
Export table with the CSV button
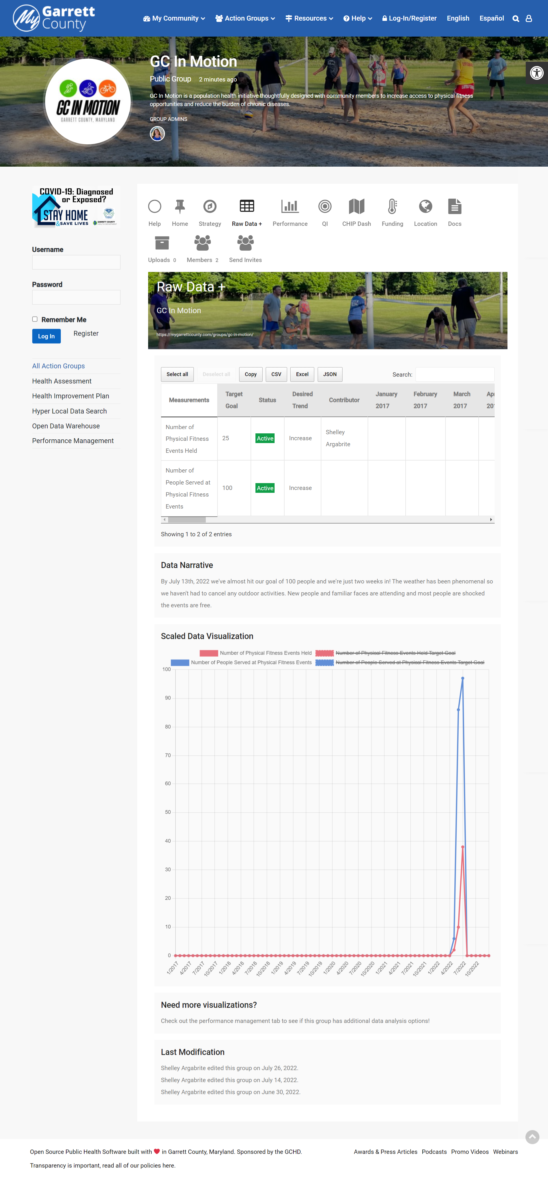(x=276, y=374)
